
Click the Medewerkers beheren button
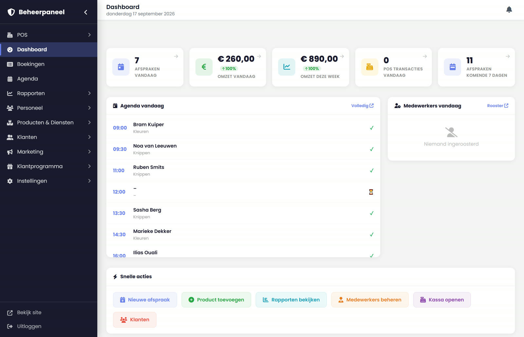coord(370,300)
